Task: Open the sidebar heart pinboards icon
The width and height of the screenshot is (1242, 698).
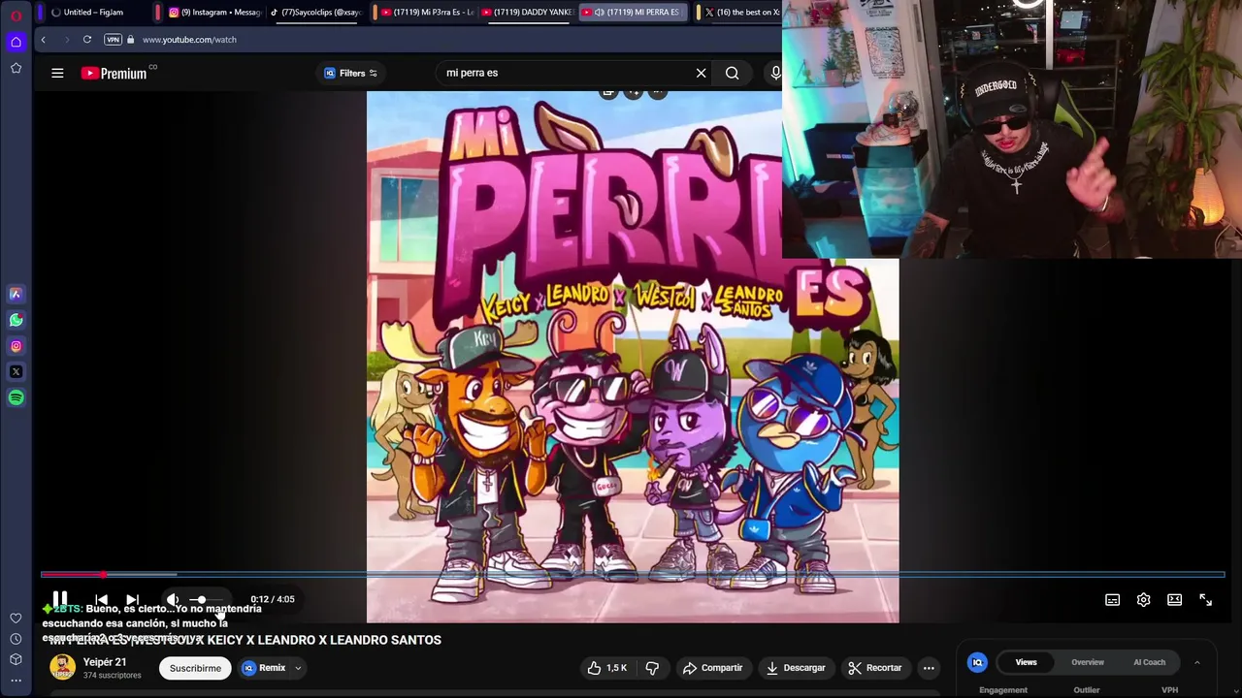Action: [x=16, y=619]
